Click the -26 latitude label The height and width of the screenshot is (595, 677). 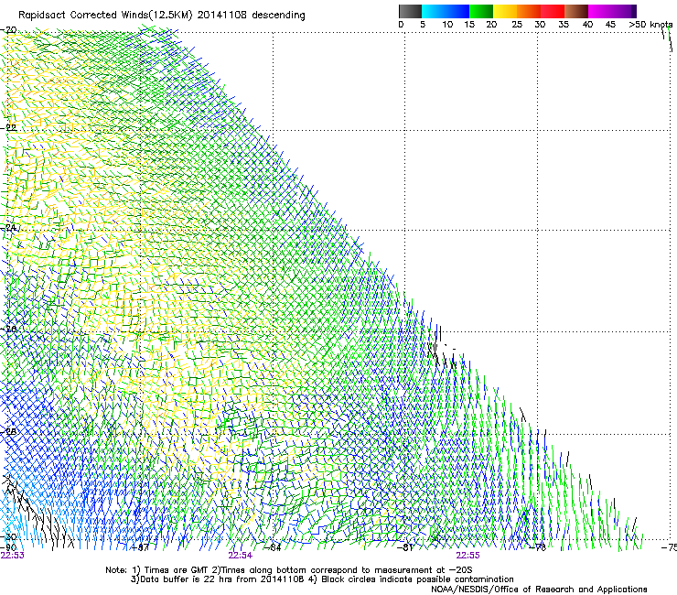click(9, 330)
